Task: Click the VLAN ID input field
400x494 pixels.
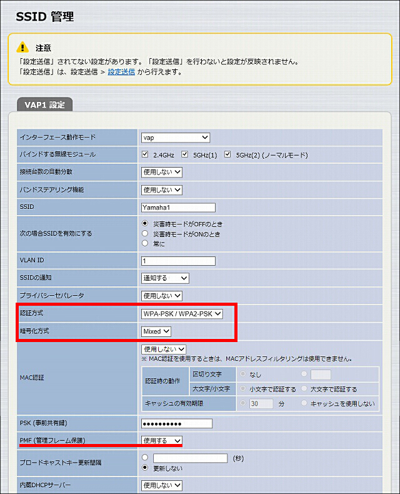Action: 178,261
